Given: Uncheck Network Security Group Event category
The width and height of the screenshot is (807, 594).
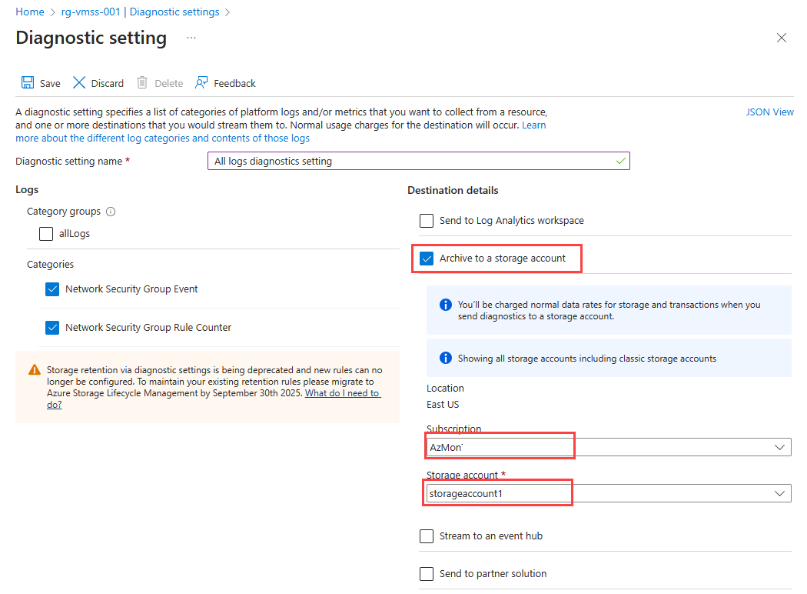Looking at the screenshot, I should (x=51, y=289).
